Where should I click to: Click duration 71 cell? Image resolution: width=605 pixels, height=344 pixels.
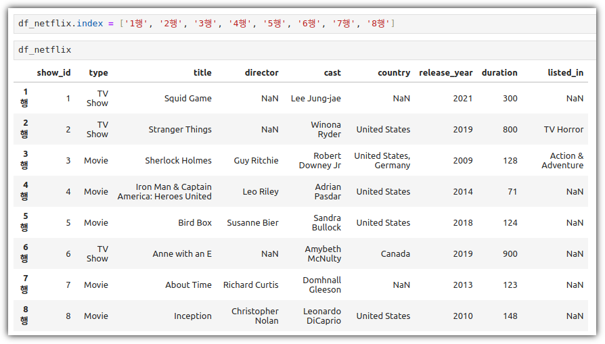click(512, 192)
